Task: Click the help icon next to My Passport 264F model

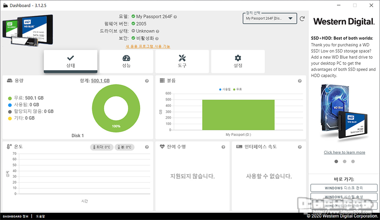Action: click(x=175, y=17)
